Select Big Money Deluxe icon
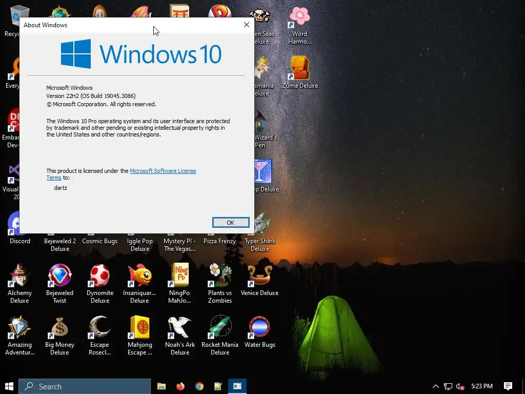Viewport: 525px width, 394px height. (59, 335)
